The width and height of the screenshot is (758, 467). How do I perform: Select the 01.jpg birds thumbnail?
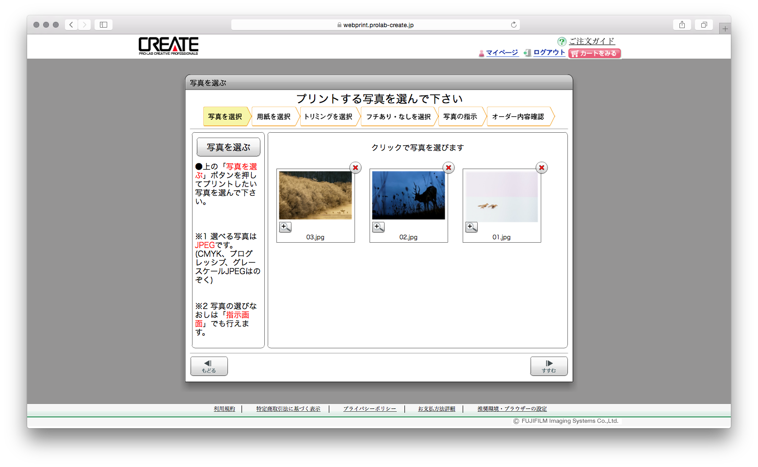(501, 197)
